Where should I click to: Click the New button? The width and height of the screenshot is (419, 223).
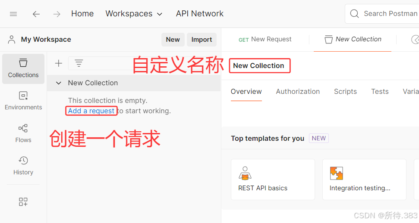(x=173, y=40)
